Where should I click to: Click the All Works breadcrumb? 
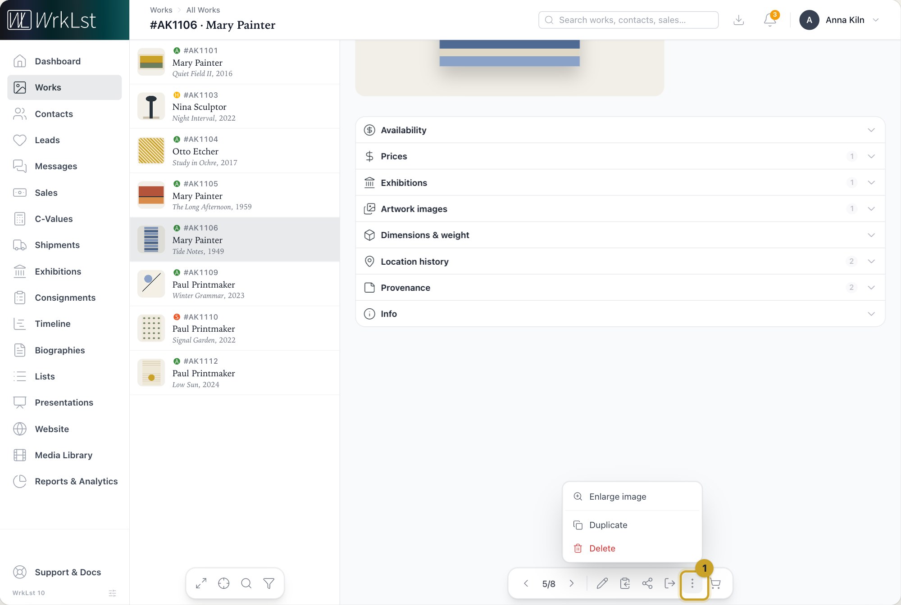click(203, 10)
